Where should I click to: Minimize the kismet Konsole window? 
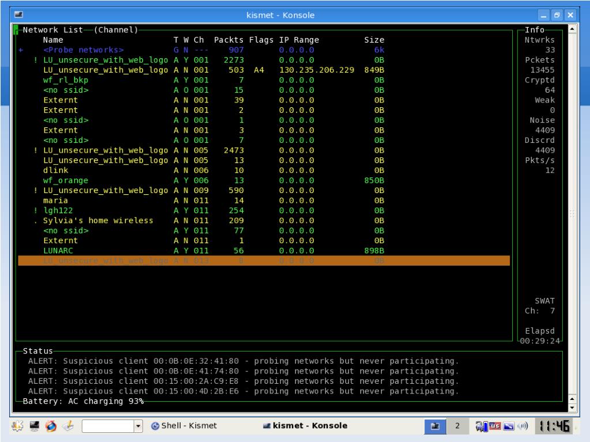[x=543, y=15]
